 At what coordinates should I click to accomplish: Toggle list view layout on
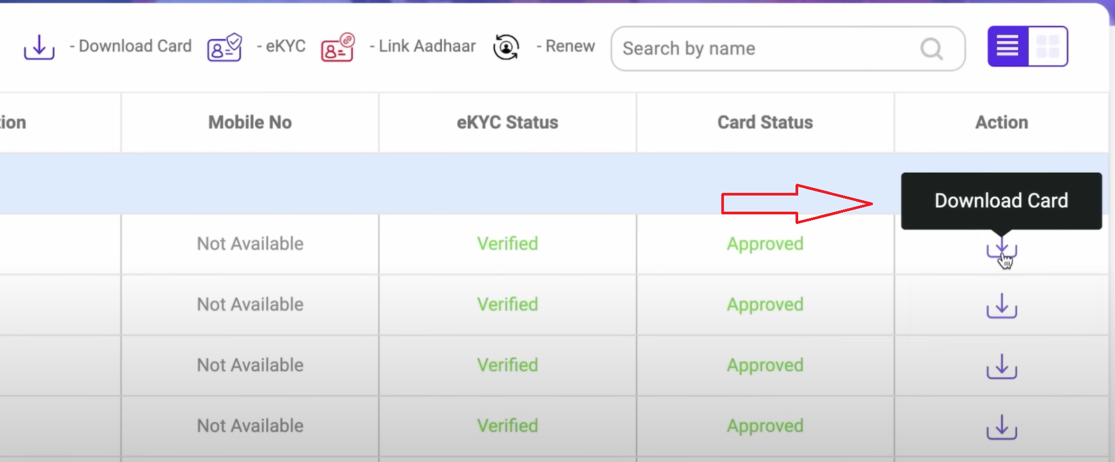point(1007,46)
